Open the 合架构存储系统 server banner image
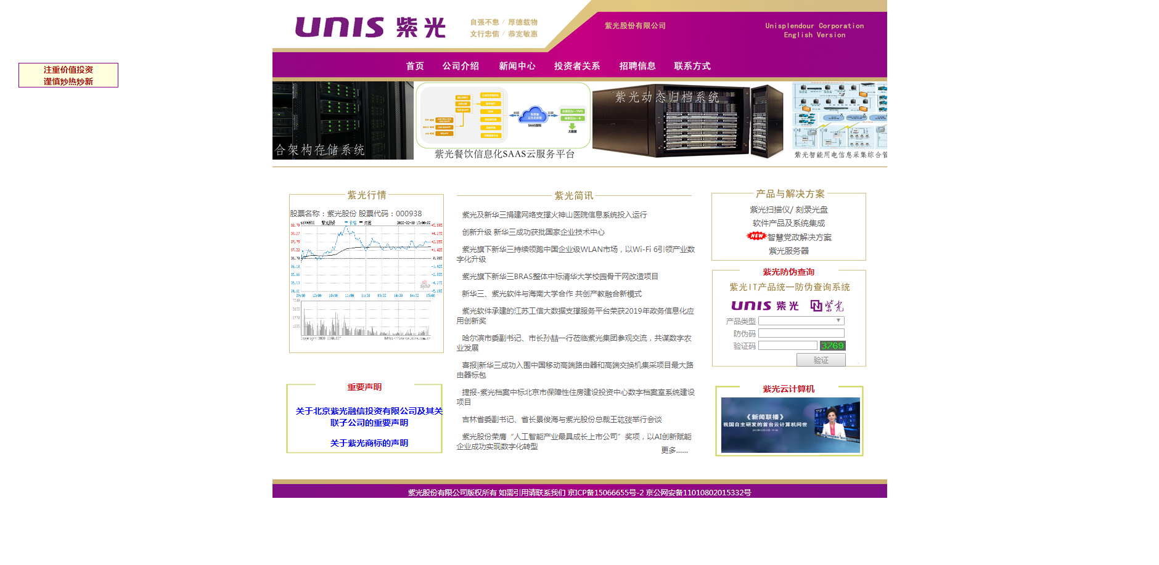 click(343, 121)
